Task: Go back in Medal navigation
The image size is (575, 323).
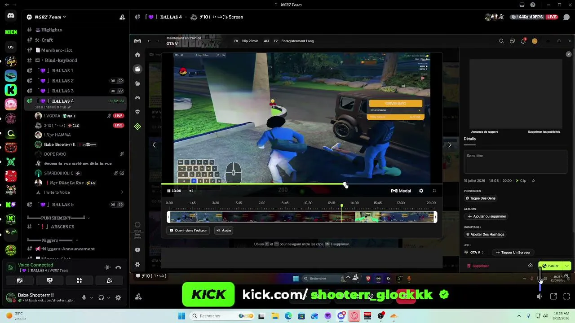Action: pyautogui.click(x=149, y=41)
